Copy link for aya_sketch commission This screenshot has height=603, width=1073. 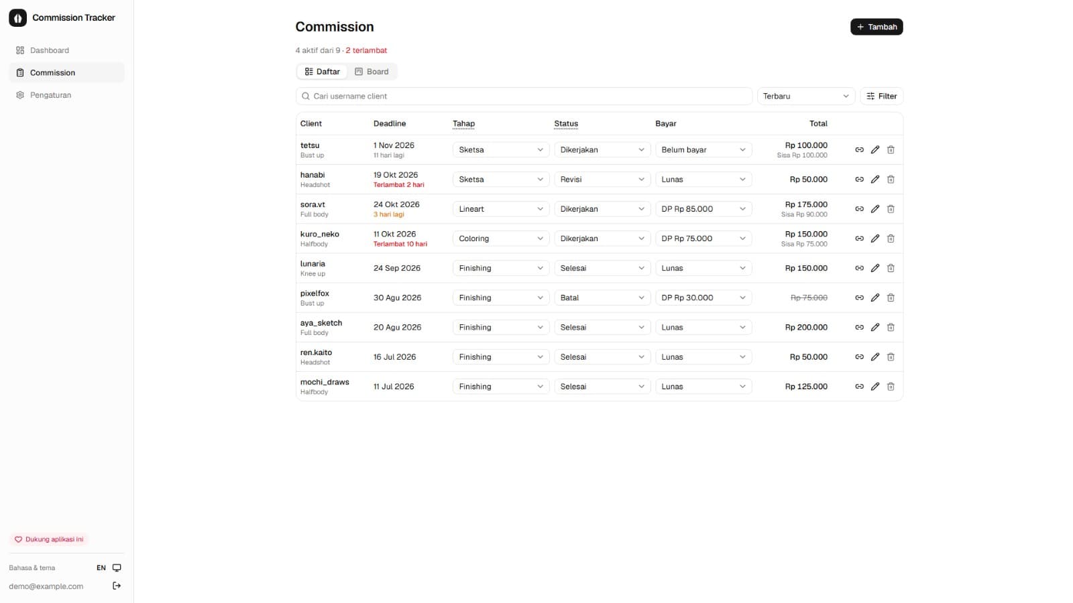click(x=859, y=328)
